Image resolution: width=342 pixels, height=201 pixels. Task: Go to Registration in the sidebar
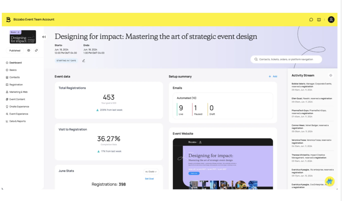(16, 85)
